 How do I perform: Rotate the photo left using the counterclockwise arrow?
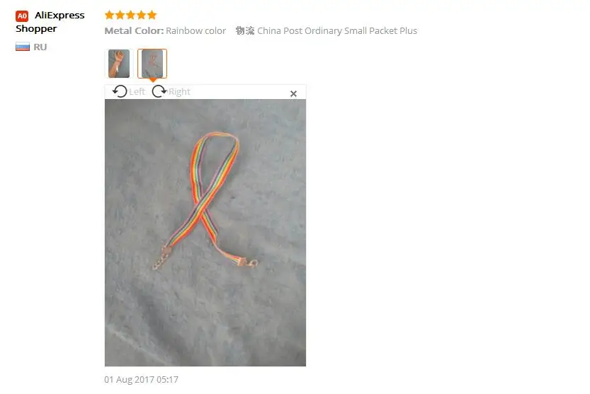tap(120, 91)
